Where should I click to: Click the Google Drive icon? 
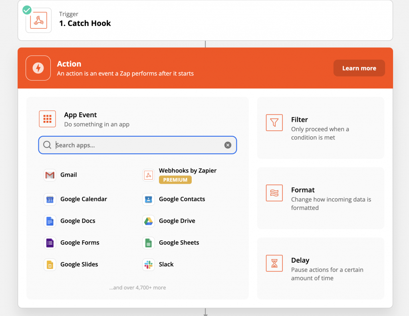pyautogui.click(x=149, y=221)
